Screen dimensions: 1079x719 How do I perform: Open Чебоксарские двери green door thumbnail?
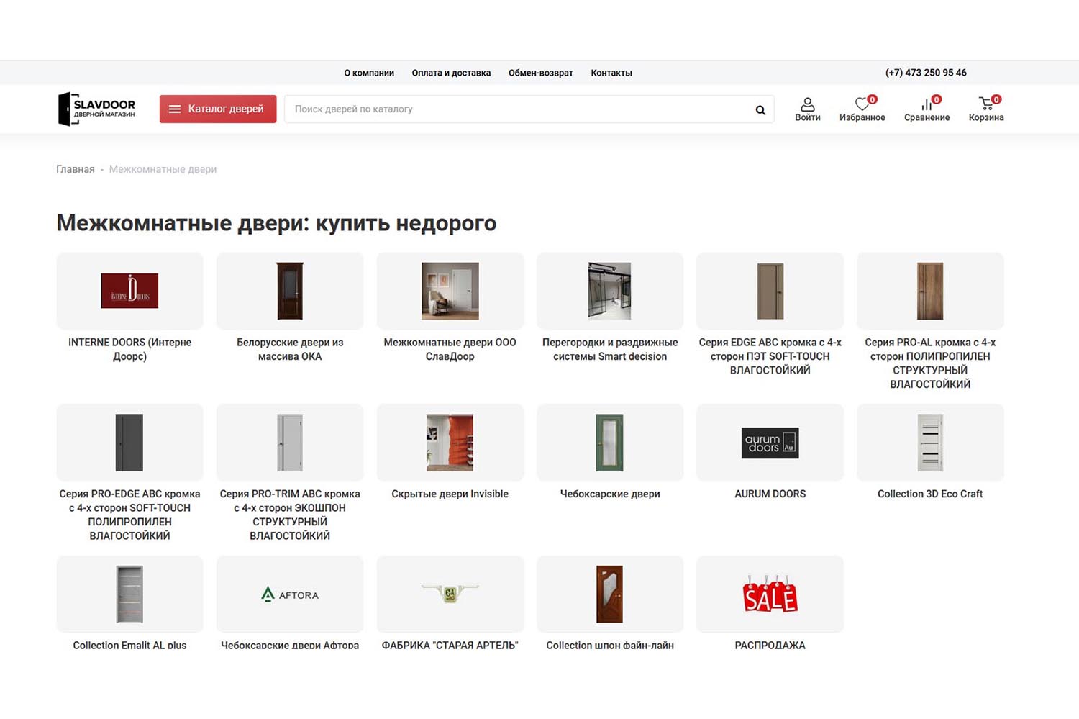pos(610,443)
